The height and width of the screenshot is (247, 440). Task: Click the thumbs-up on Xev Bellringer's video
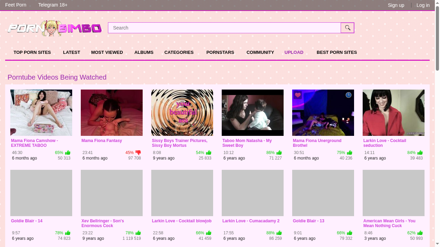138,233
